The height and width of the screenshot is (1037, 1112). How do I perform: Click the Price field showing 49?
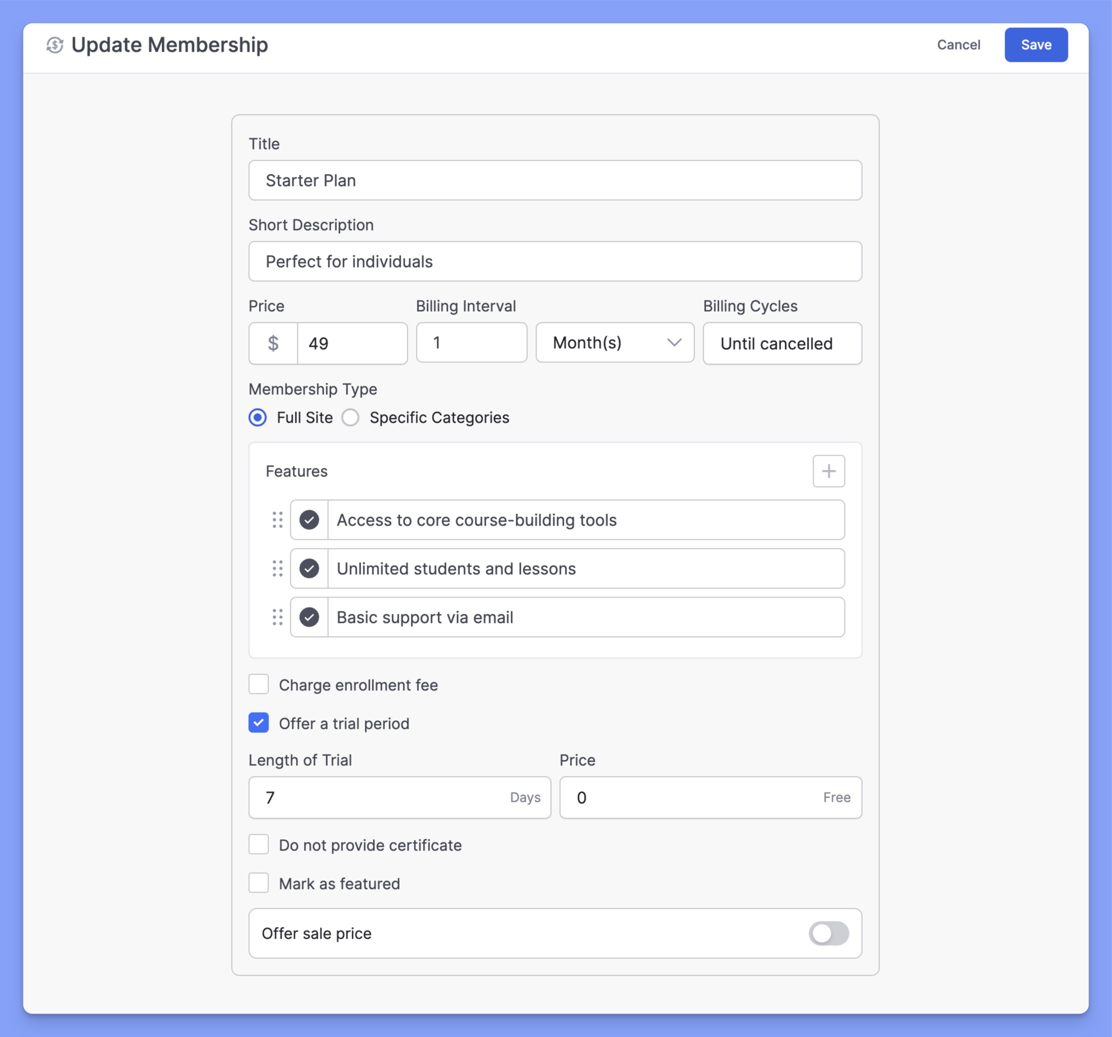pyautogui.click(x=352, y=343)
